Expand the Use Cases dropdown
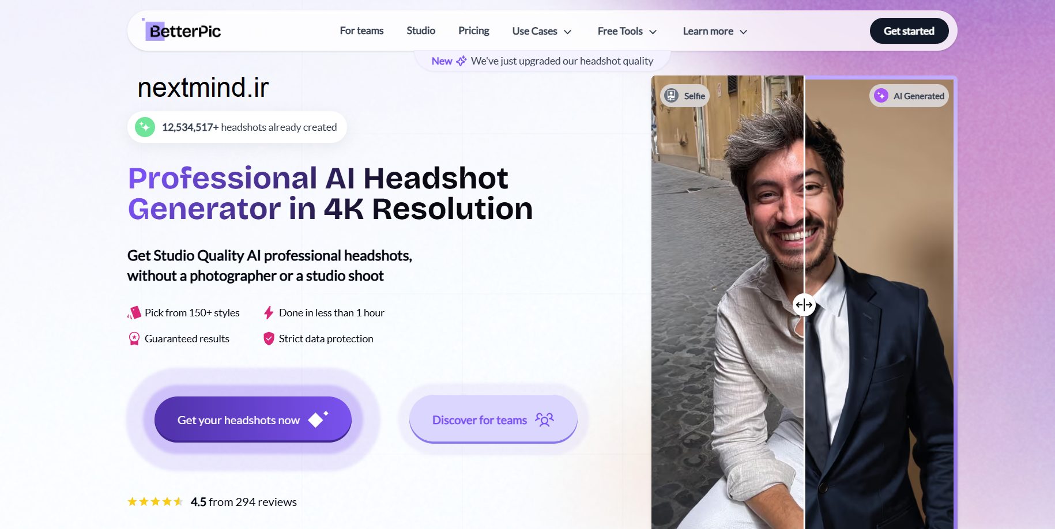 tap(541, 31)
